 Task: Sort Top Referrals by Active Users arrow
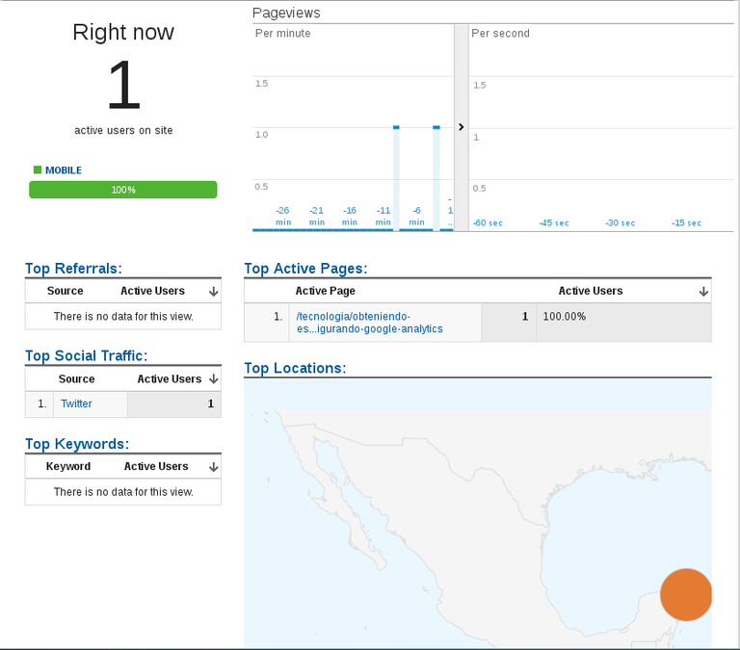coord(213,292)
